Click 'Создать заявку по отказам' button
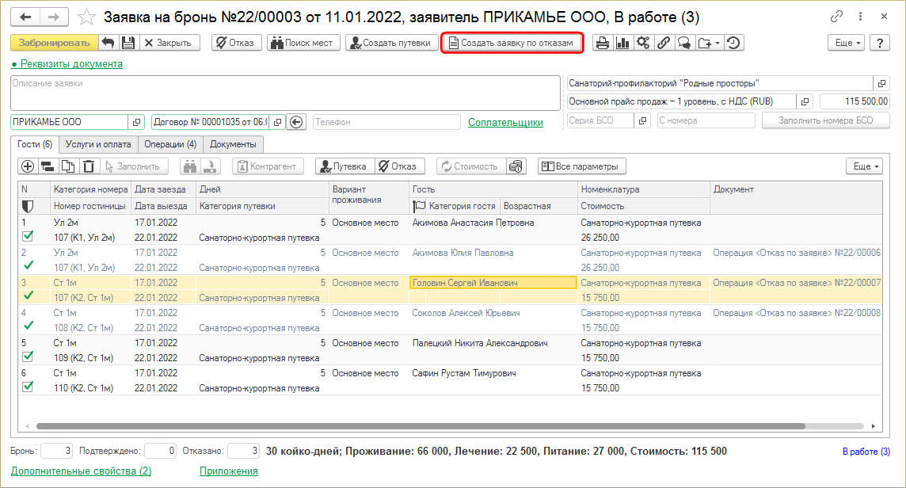This screenshot has width=906, height=488. point(512,43)
